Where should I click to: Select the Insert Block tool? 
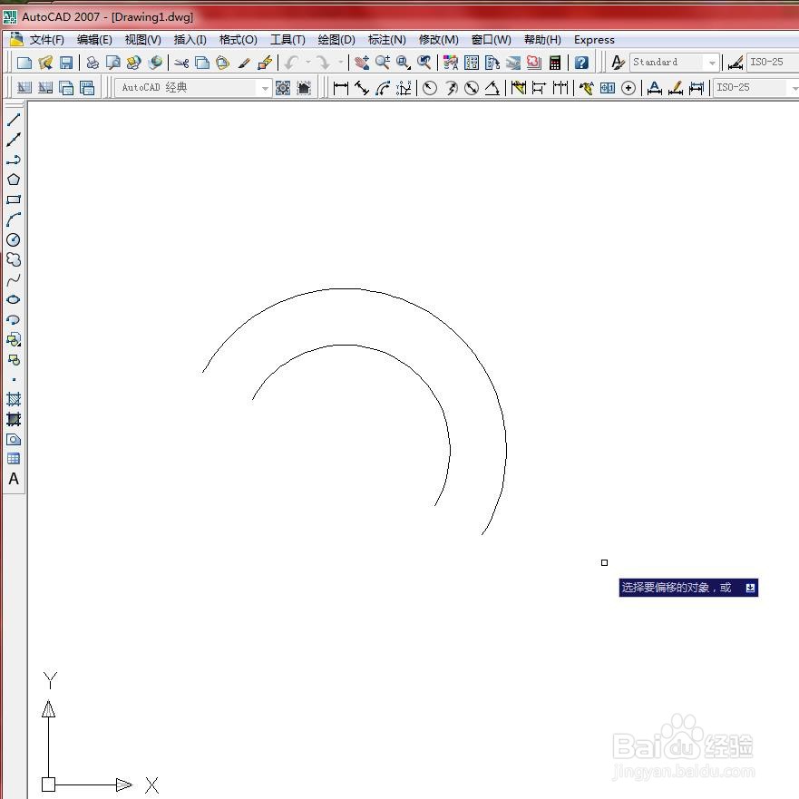[14, 339]
